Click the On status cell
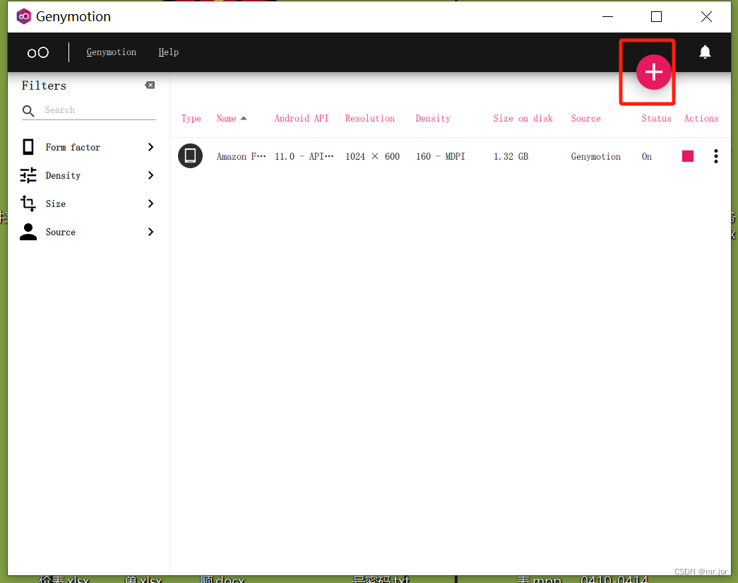 (x=647, y=156)
